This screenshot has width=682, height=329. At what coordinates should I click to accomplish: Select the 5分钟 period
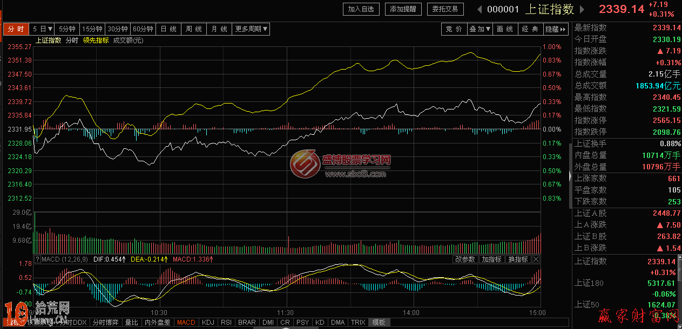(x=67, y=29)
